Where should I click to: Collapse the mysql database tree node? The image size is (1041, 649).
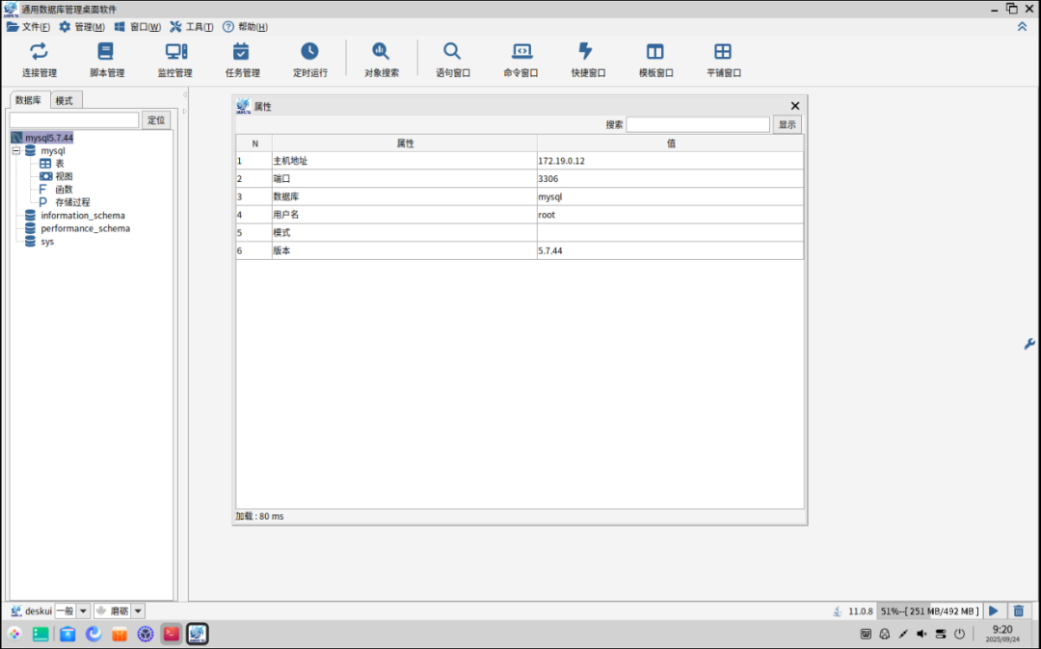[x=16, y=151]
